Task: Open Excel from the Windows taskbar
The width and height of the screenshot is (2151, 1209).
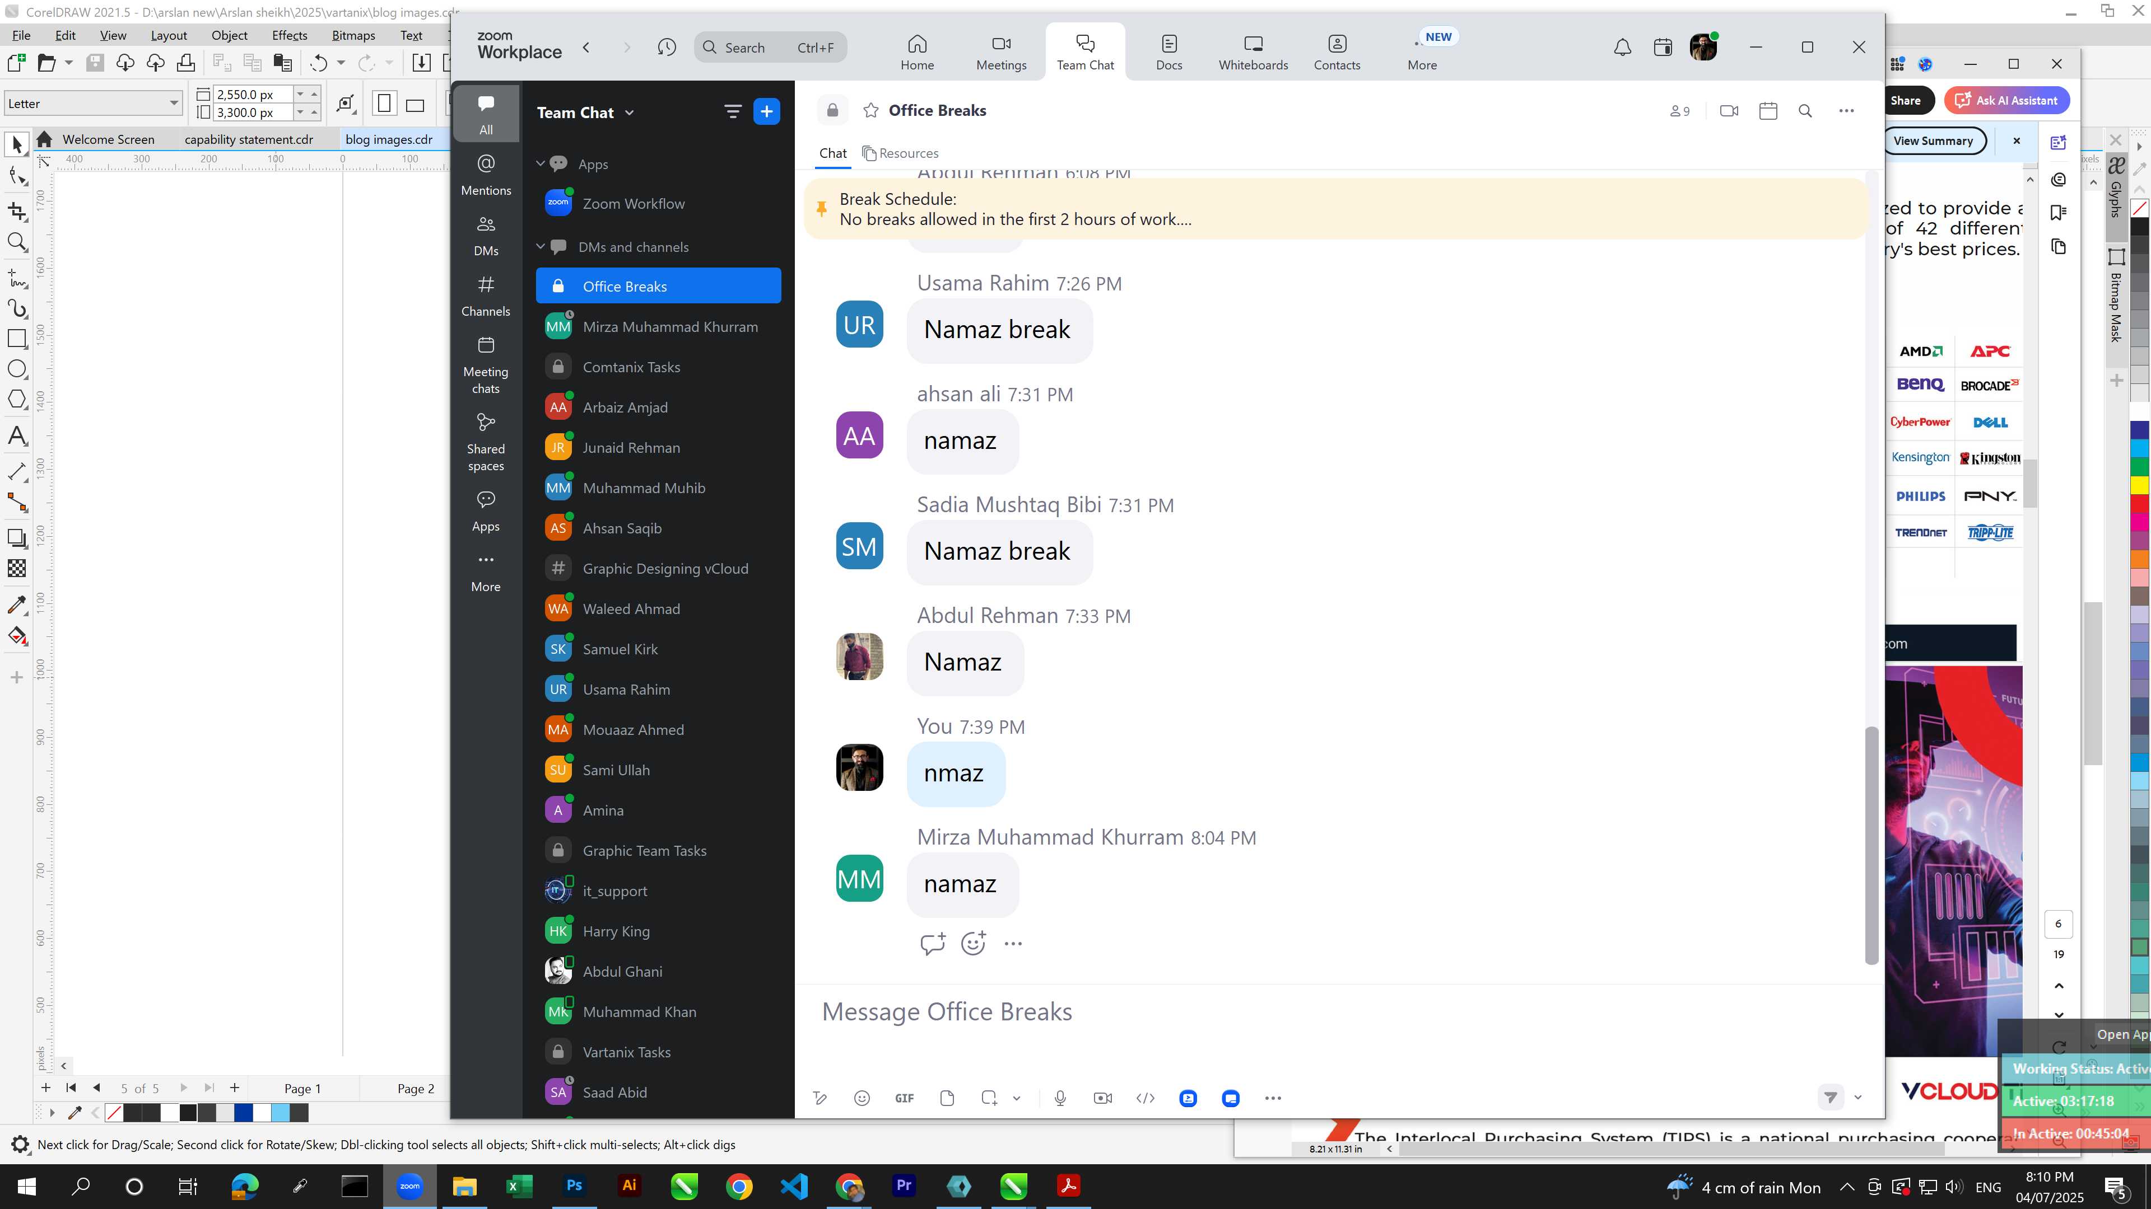Action: [x=519, y=1185]
